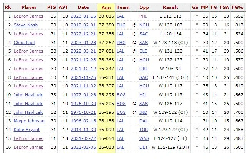Open PHI opponent team link
Viewport: 246px width, 161px height.
[143, 16]
